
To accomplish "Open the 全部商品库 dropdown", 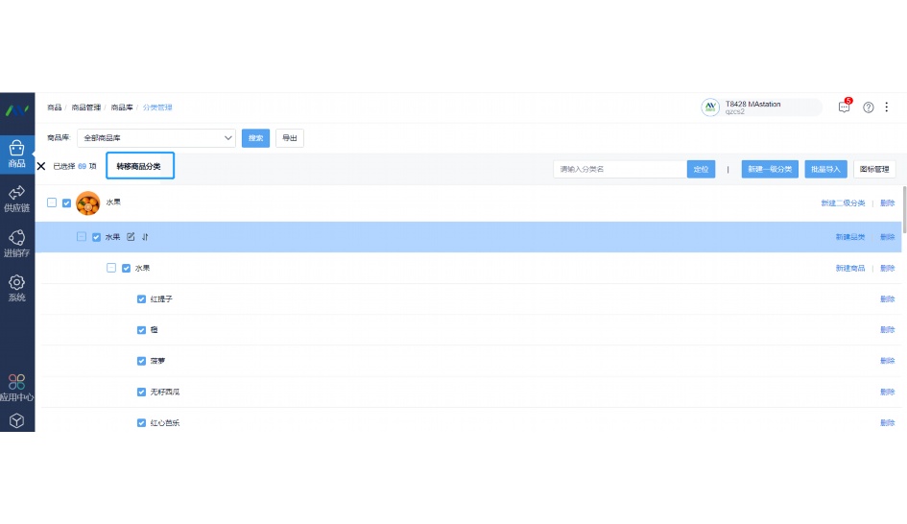I will pos(156,138).
